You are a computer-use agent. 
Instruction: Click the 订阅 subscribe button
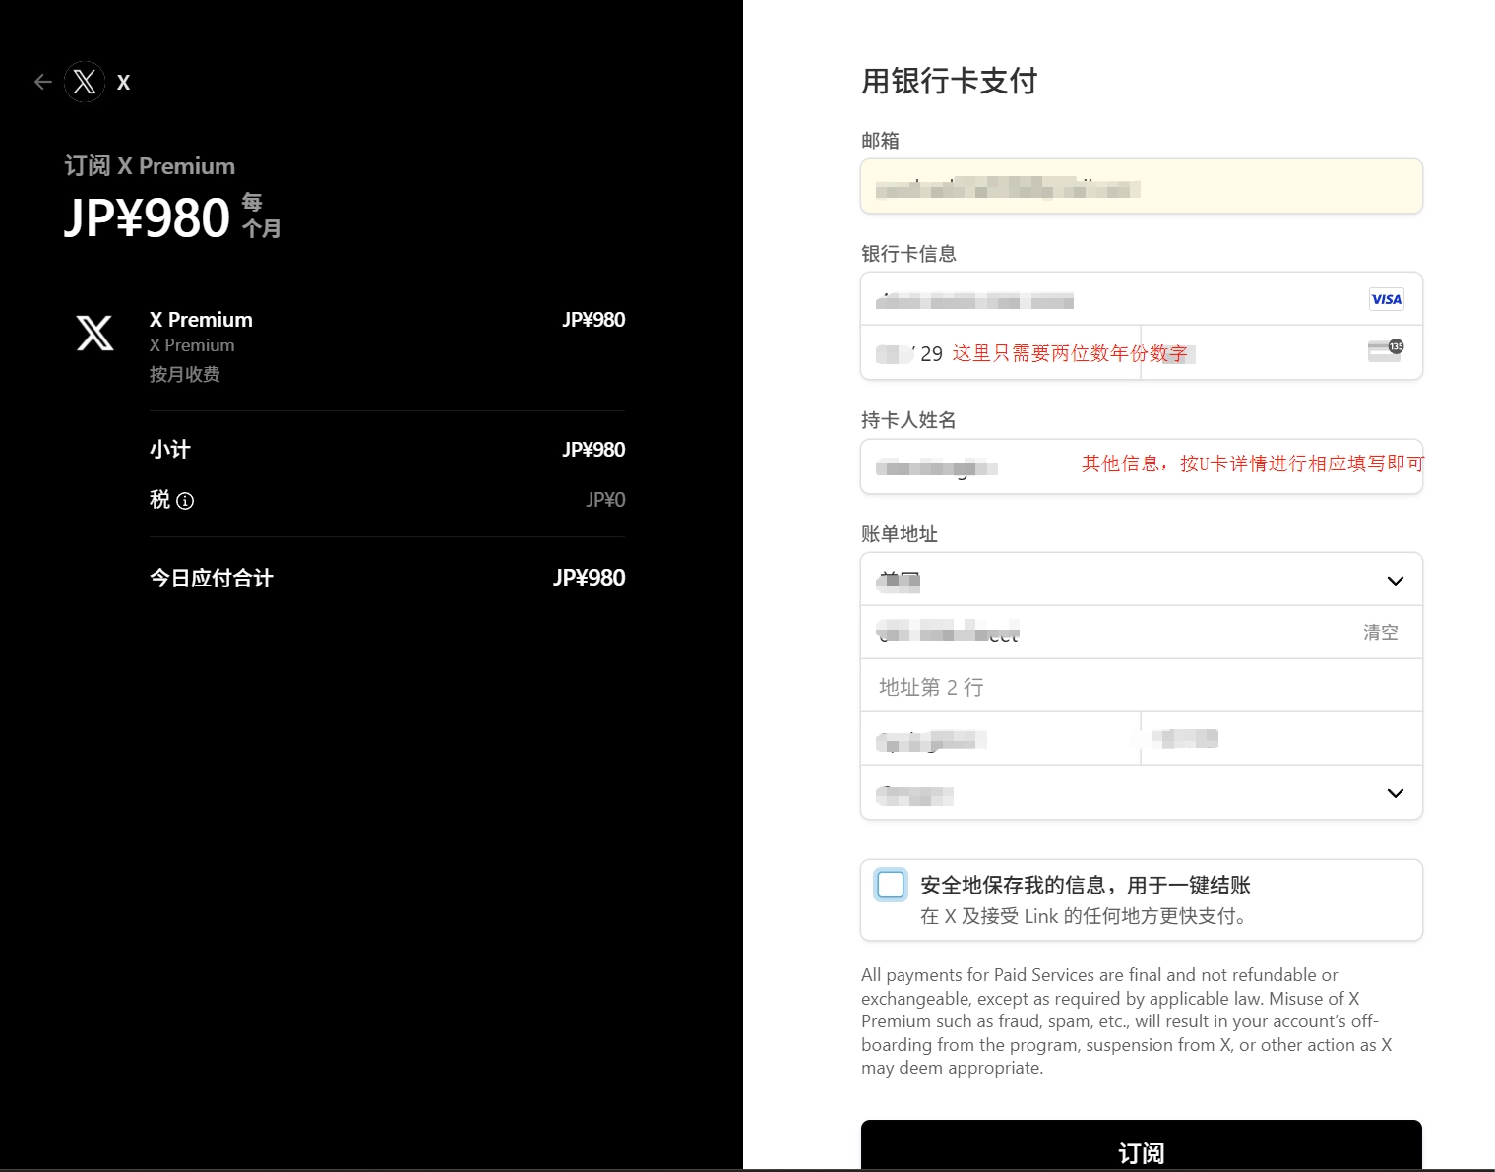pyautogui.click(x=1142, y=1146)
